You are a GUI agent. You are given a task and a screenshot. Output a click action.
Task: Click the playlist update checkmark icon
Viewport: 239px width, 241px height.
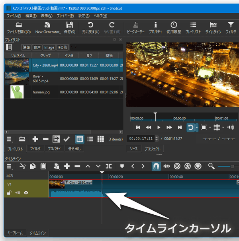pyautogui.click(x=67, y=139)
